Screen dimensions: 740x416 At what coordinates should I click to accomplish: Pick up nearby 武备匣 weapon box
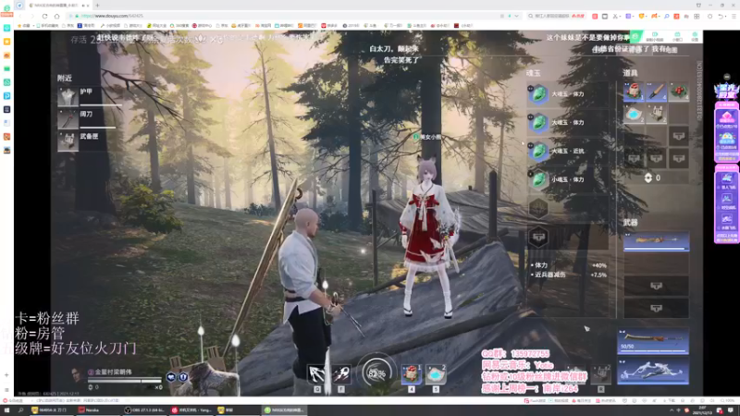pos(90,141)
